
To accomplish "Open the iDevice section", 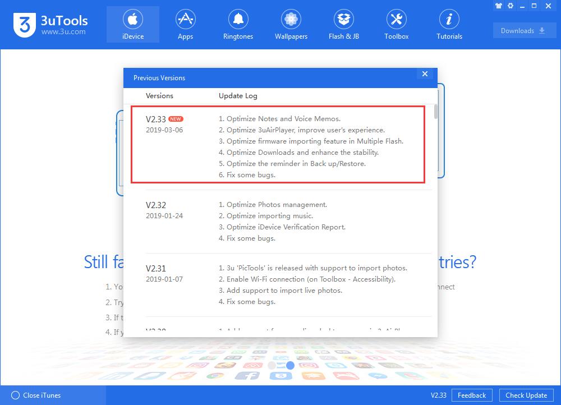I will [133, 25].
